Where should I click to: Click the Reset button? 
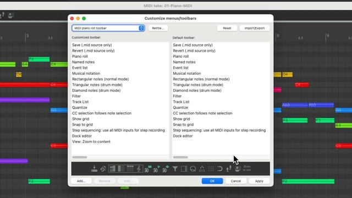(x=227, y=28)
